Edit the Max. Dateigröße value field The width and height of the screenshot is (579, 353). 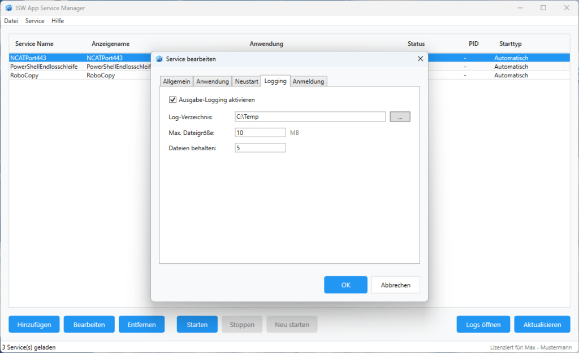click(260, 132)
